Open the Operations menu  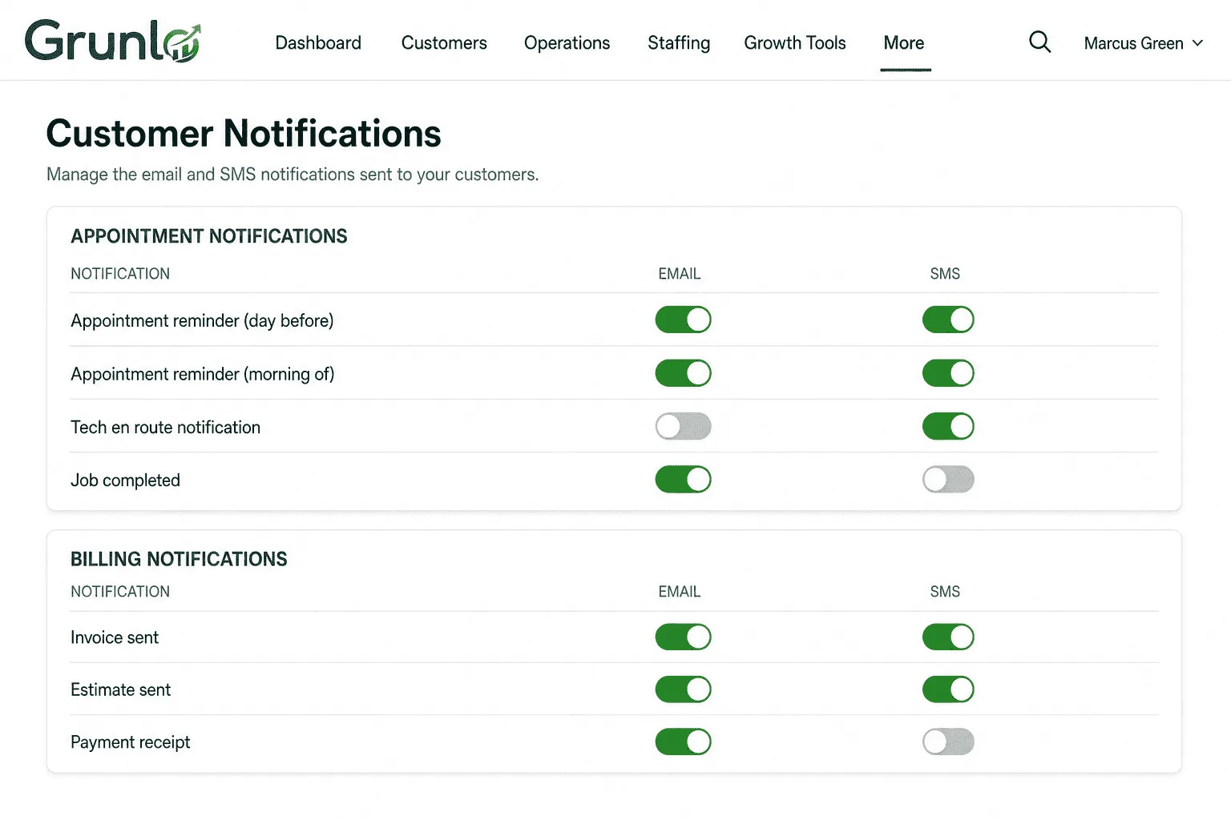point(567,43)
